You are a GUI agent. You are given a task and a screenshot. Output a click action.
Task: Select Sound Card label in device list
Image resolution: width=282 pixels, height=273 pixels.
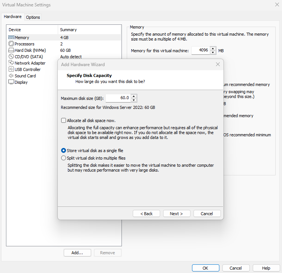[x=25, y=76]
